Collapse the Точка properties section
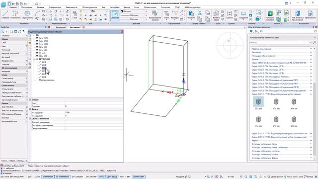Image resolution: width=318 pixels, height=179 pixels. pyautogui.click(x=30, y=109)
